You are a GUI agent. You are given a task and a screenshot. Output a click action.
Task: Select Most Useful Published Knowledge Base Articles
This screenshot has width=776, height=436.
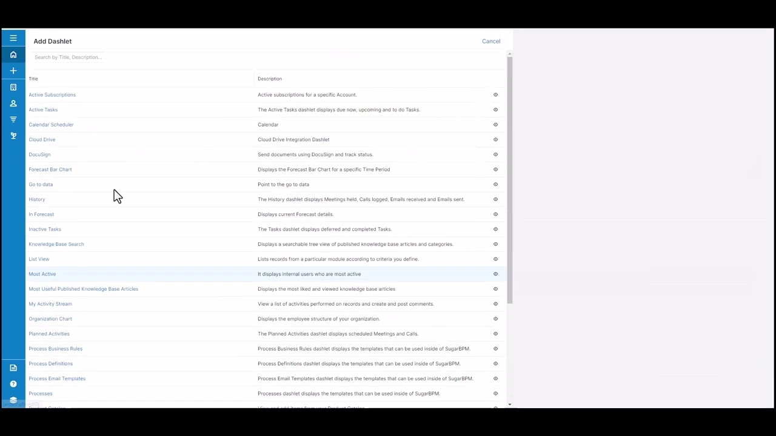coord(83,289)
